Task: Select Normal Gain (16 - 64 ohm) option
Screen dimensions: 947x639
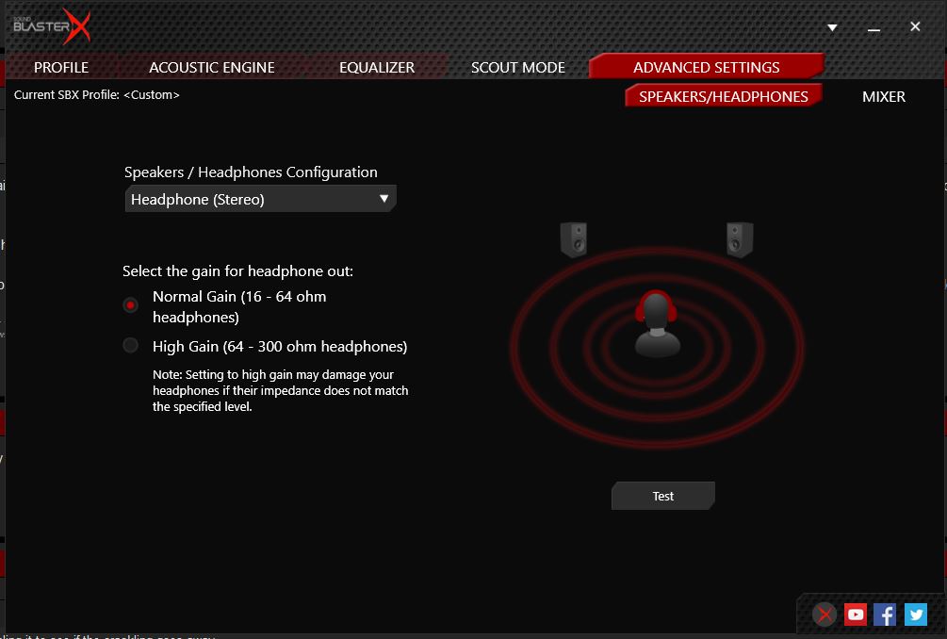Action: tap(131, 305)
